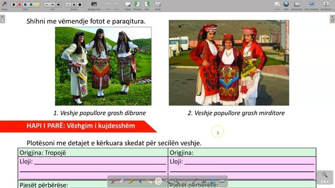Select the line drawing tool
This screenshot has height=188, width=335.
(195, 181)
